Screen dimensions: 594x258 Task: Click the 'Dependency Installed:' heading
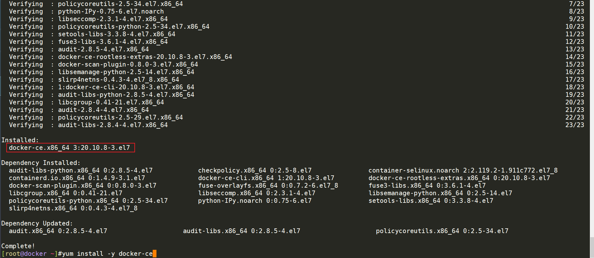[41, 163]
